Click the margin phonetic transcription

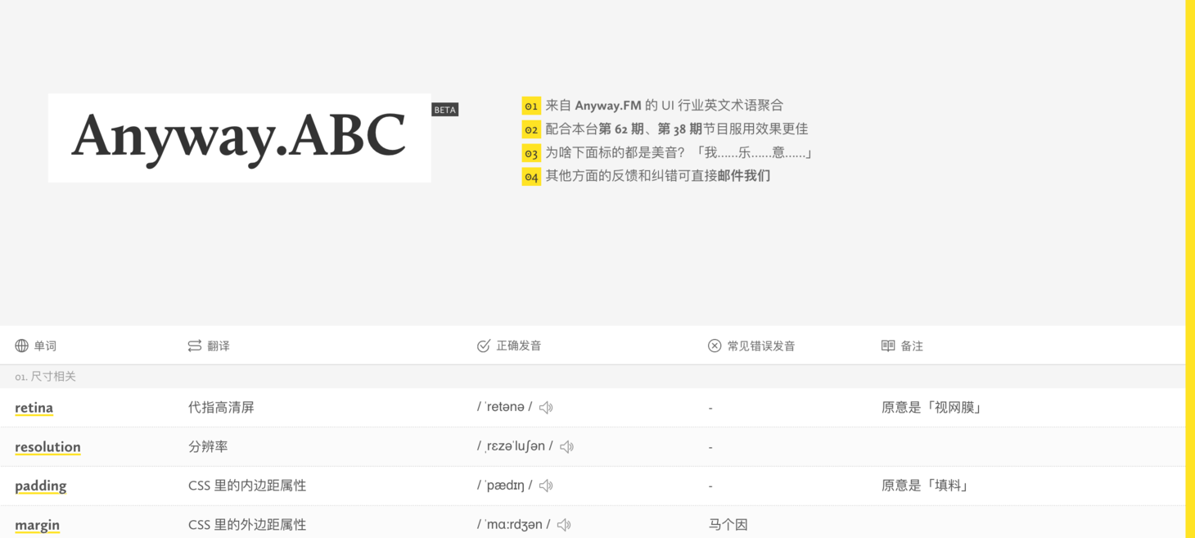(514, 525)
